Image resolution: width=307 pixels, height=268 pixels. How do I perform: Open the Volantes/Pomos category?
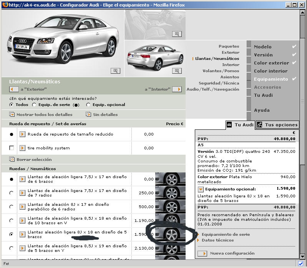click(221, 71)
